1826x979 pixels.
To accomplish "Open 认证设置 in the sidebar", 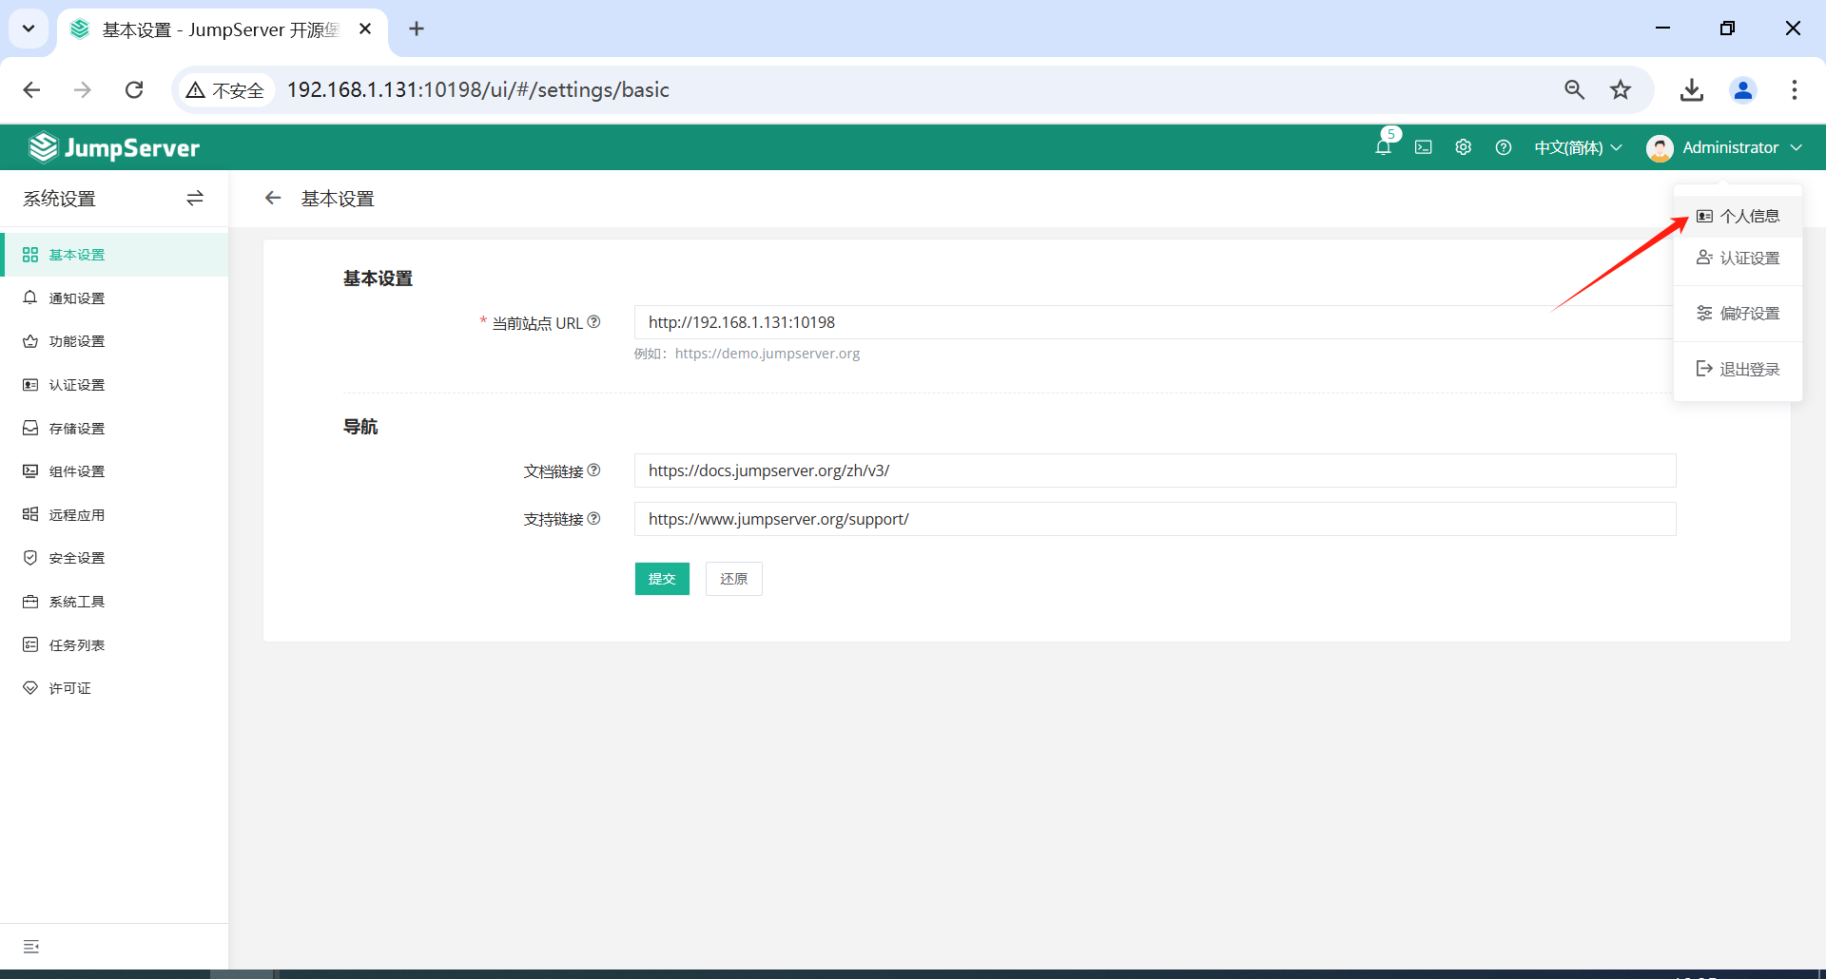I will click(x=114, y=385).
